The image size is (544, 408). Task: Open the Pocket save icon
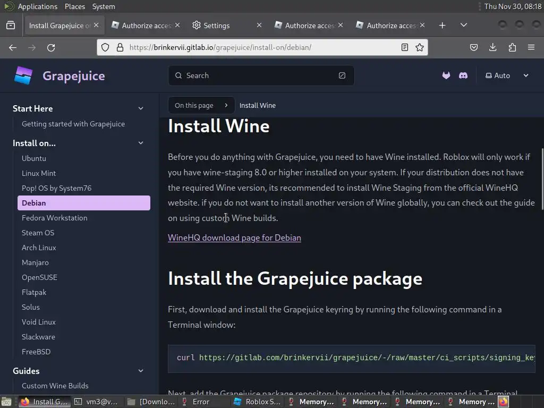(x=473, y=47)
